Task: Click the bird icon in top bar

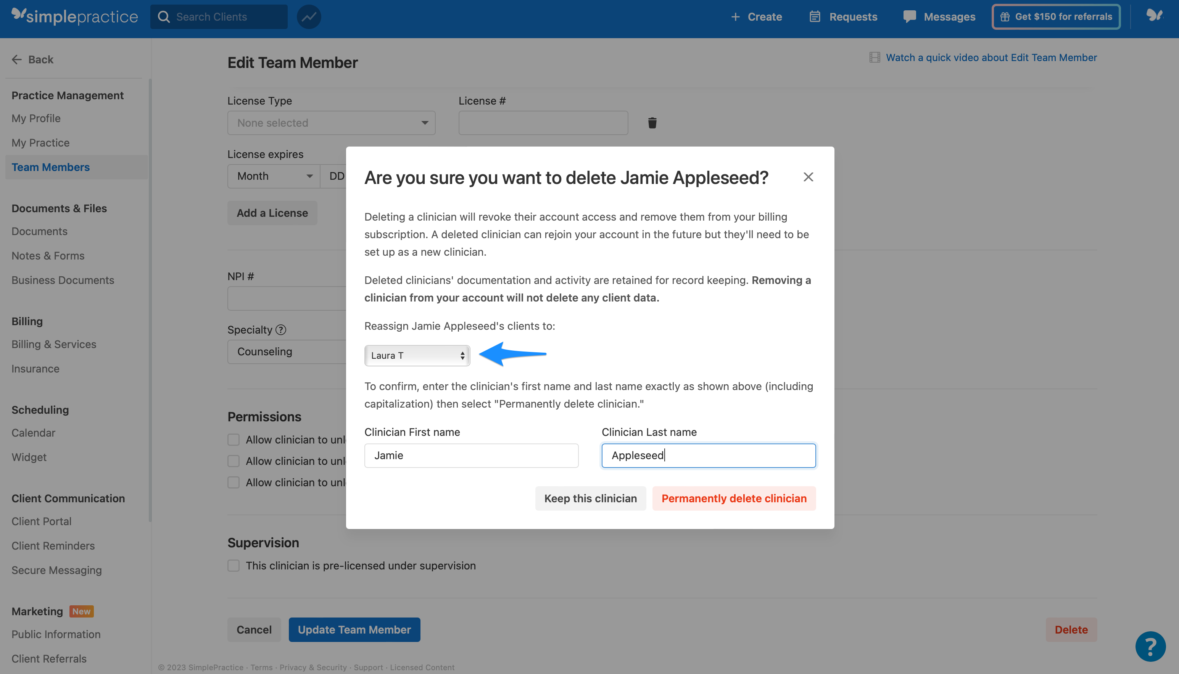Action: coord(1154,15)
